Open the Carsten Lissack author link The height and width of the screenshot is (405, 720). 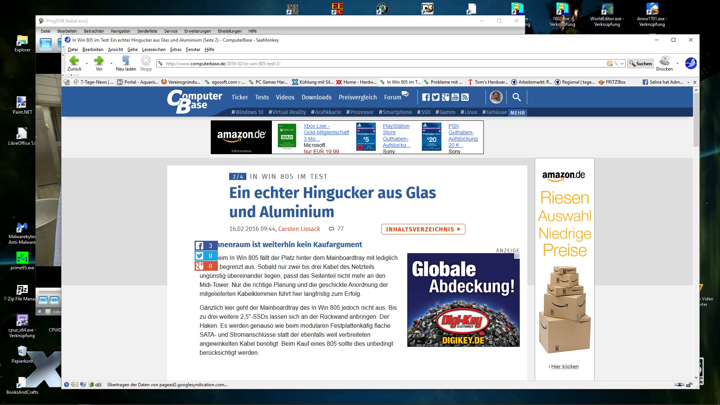(x=299, y=229)
